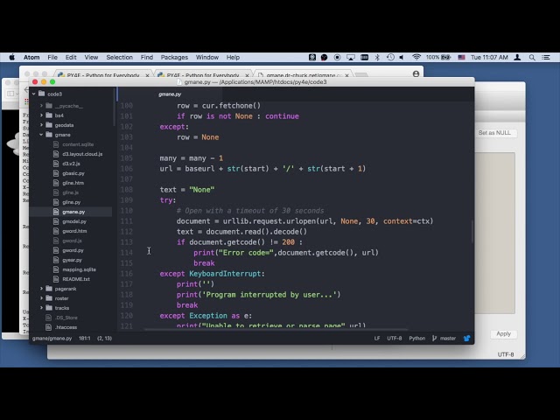
Task: Click cursor position 181:1 in status bar
Action: (84, 339)
